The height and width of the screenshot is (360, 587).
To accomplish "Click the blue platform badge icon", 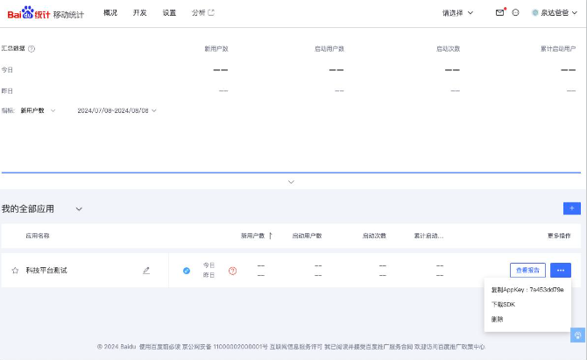I will 187,271.
